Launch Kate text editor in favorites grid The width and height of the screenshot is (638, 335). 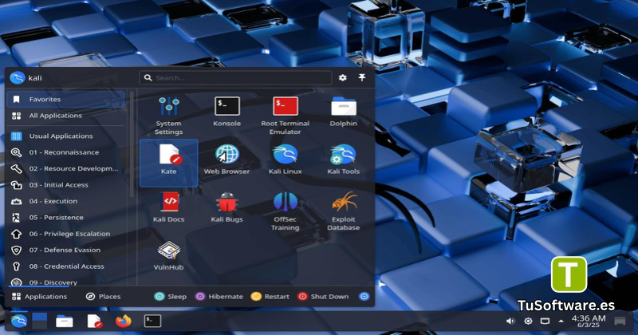[168, 163]
